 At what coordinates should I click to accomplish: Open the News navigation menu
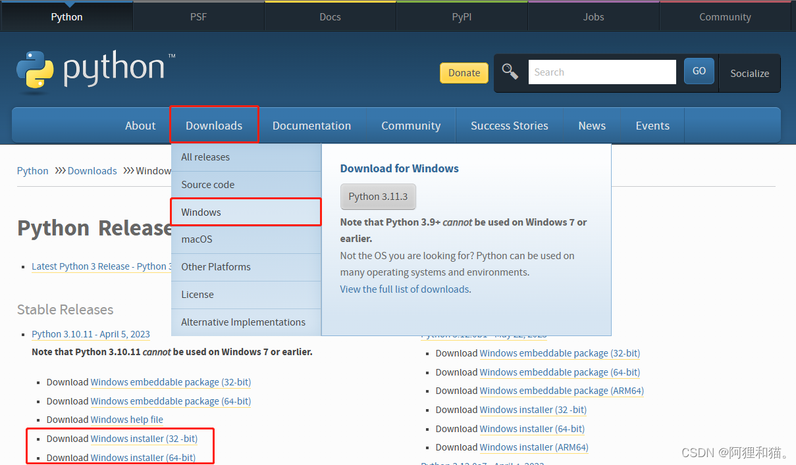tap(592, 126)
